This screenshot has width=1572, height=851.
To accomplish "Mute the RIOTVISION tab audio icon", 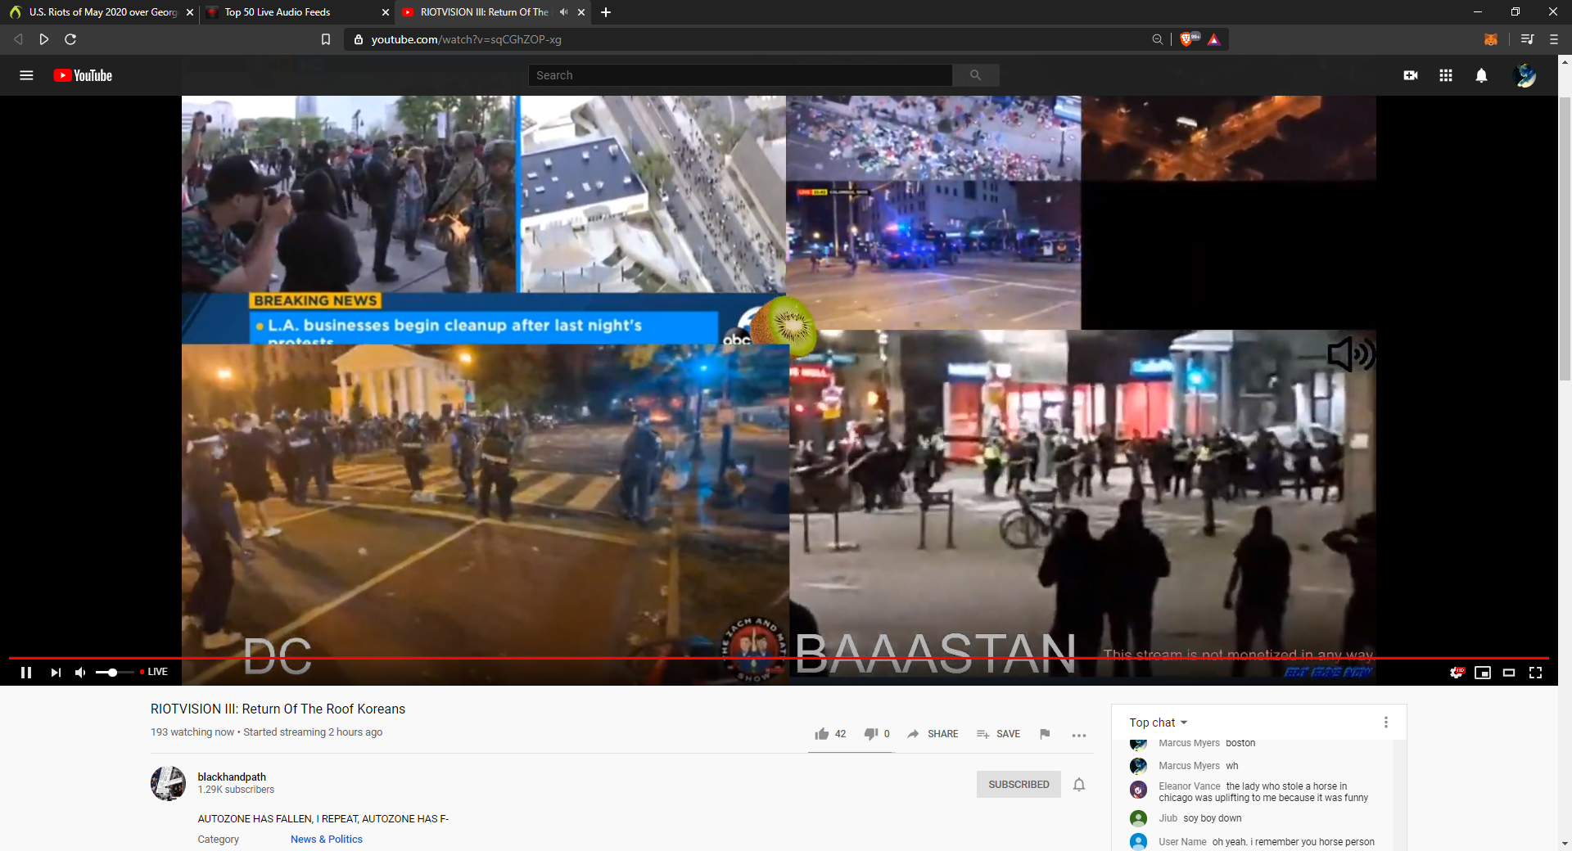I will click(563, 12).
